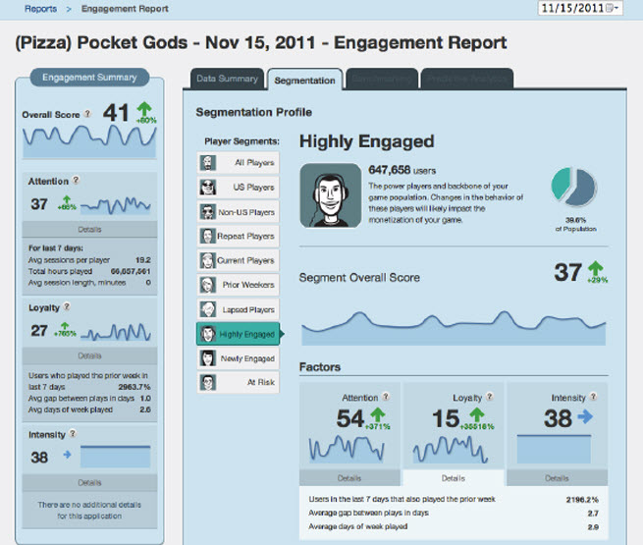The image size is (643, 545).
Task: Show the At Risk segment
Action: [239, 382]
